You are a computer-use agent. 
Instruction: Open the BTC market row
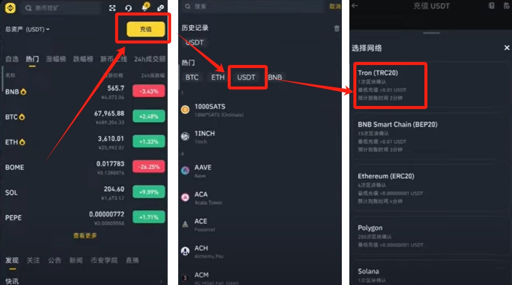pyautogui.click(x=85, y=116)
